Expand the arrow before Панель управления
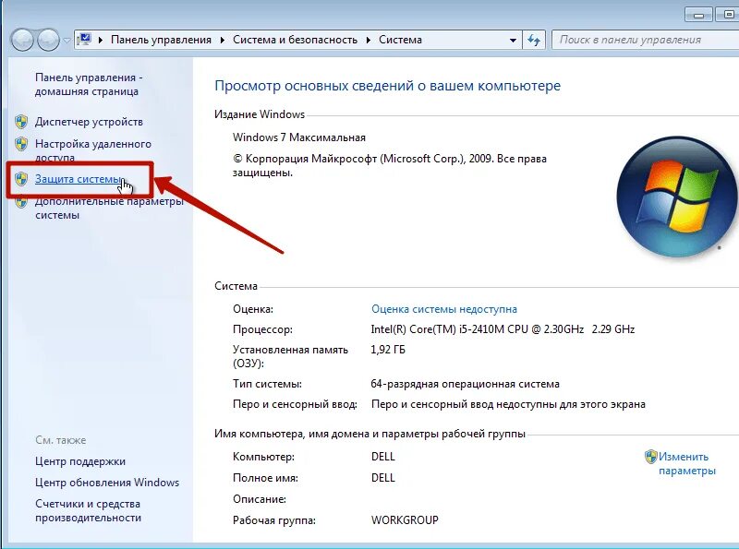The height and width of the screenshot is (549, 739). click(101, 40)
